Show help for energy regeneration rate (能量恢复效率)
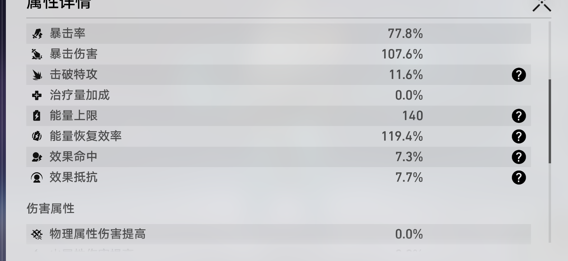The image size is (568, 261). [519, 136]
